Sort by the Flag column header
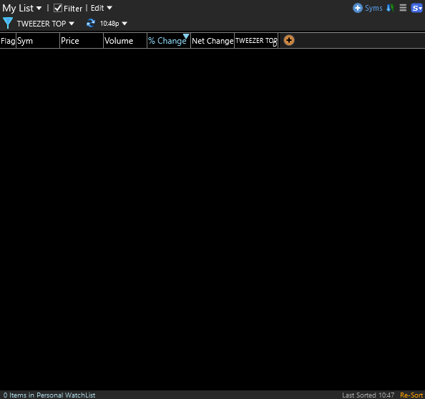Image resolution: width=425 pixels, height=399 pixels. point(8,41)
